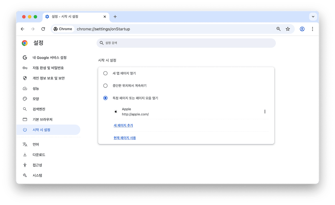
Task: Close the 설정 - 시작 시 설정 tab
Action: tap(105, 17)
